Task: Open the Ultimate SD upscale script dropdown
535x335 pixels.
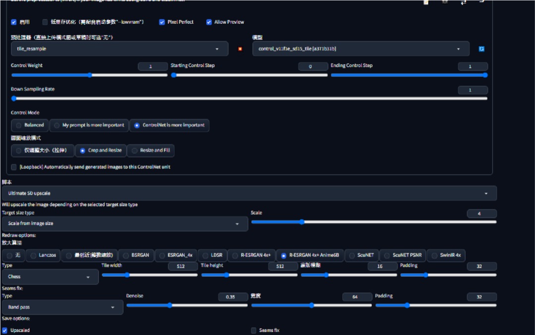Action: [x=249, y=193]
